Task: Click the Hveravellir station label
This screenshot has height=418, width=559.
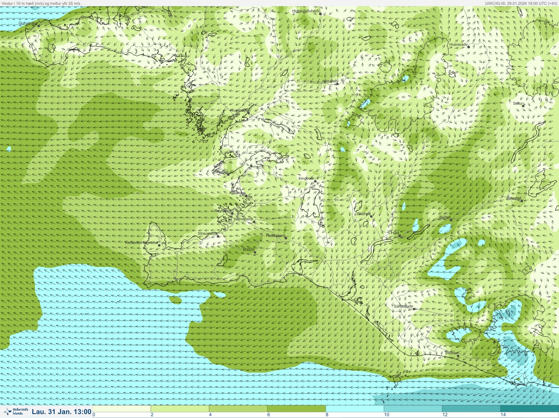Action: coord(459,45)
